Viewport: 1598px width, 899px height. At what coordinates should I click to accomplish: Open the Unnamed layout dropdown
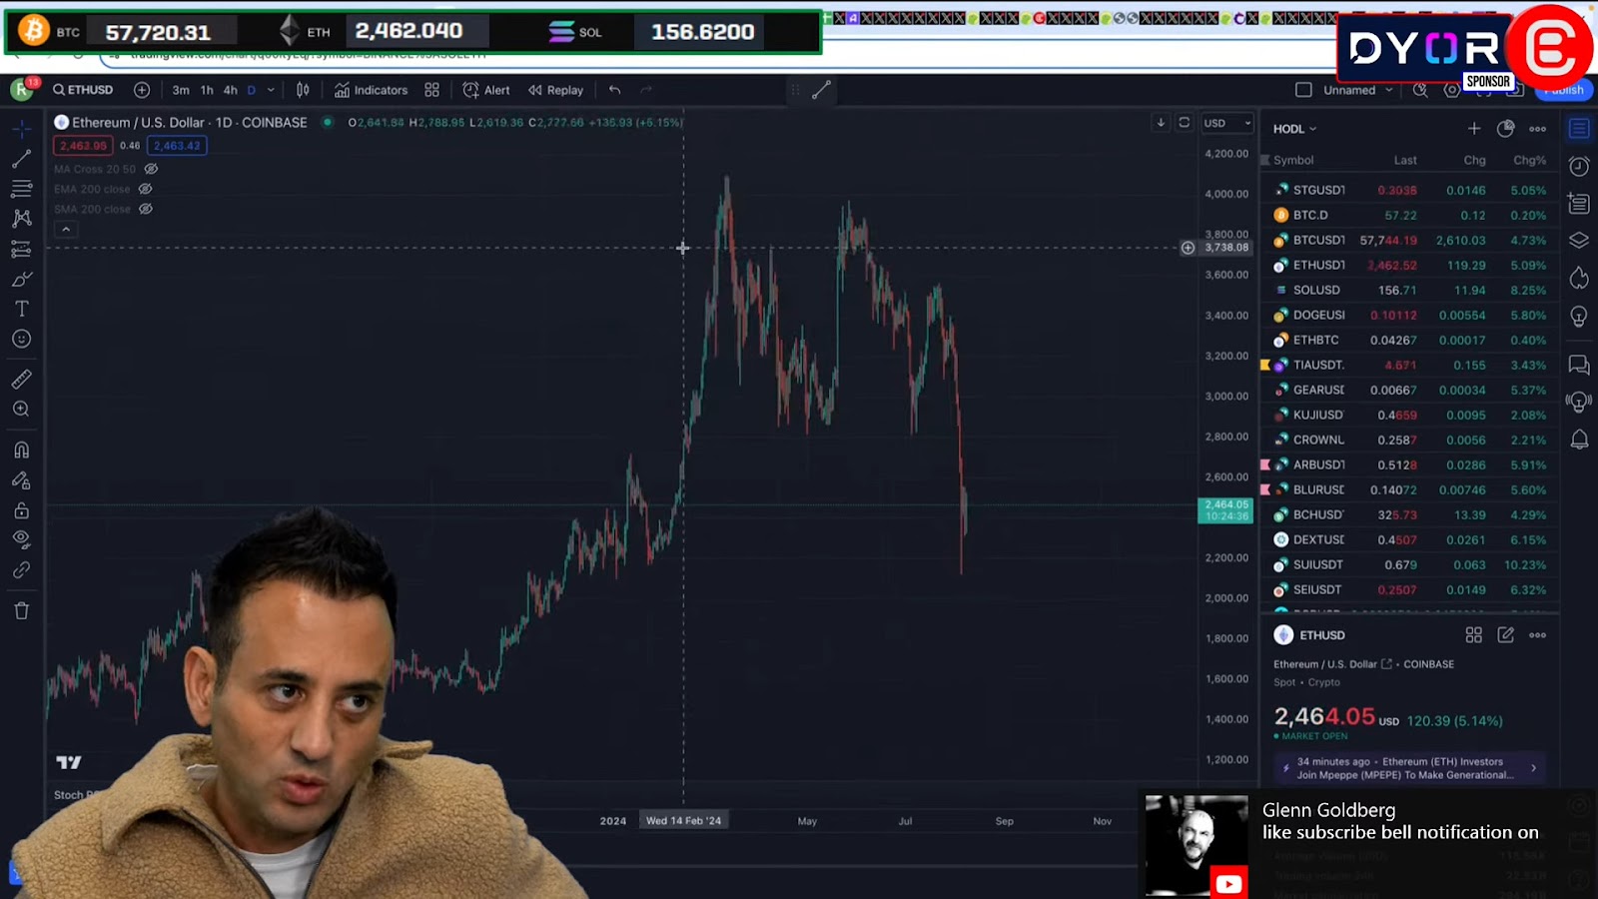[1357, 90]
